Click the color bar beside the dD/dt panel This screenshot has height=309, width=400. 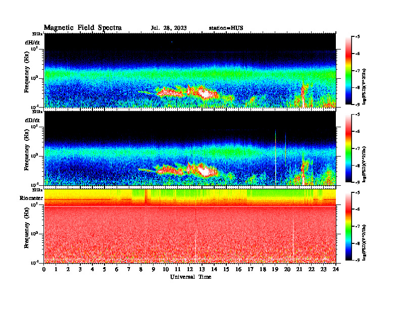(x=348, y=148)
